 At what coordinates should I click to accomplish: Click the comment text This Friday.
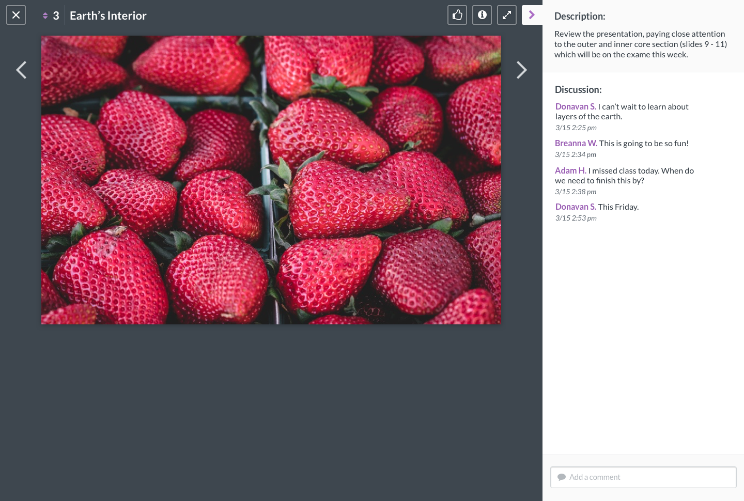(x=618, y=207)
